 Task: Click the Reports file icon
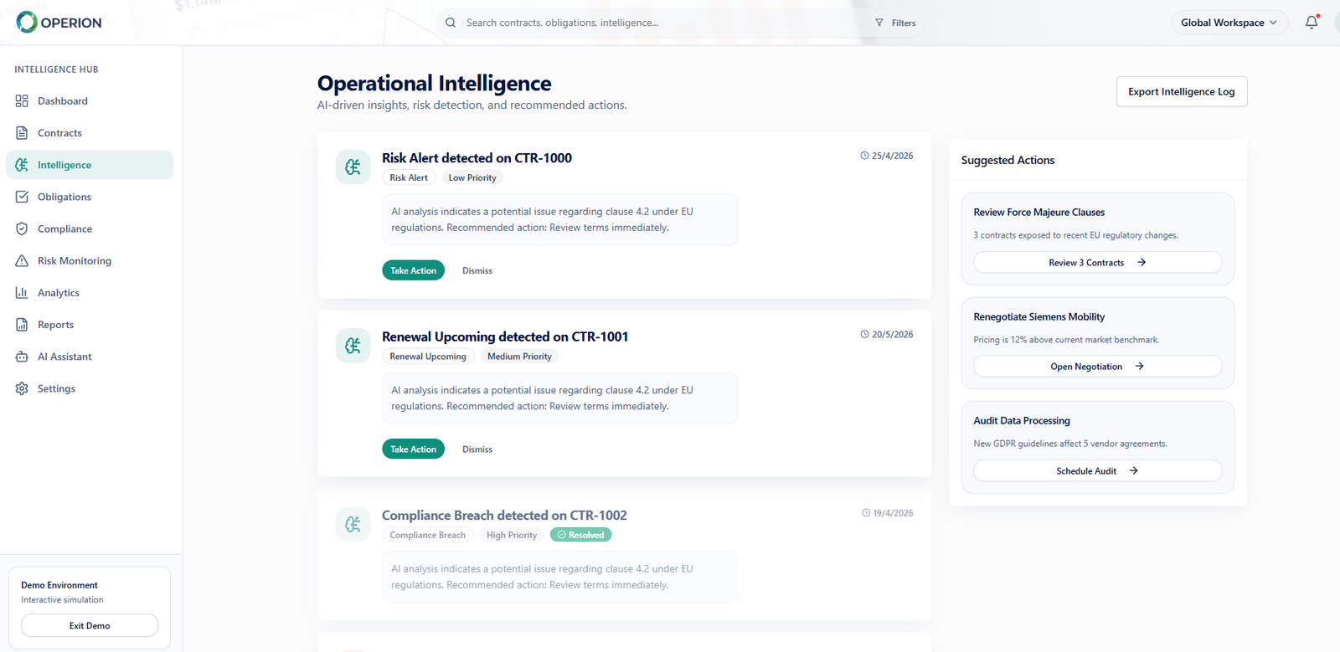(x=22, y=325)
